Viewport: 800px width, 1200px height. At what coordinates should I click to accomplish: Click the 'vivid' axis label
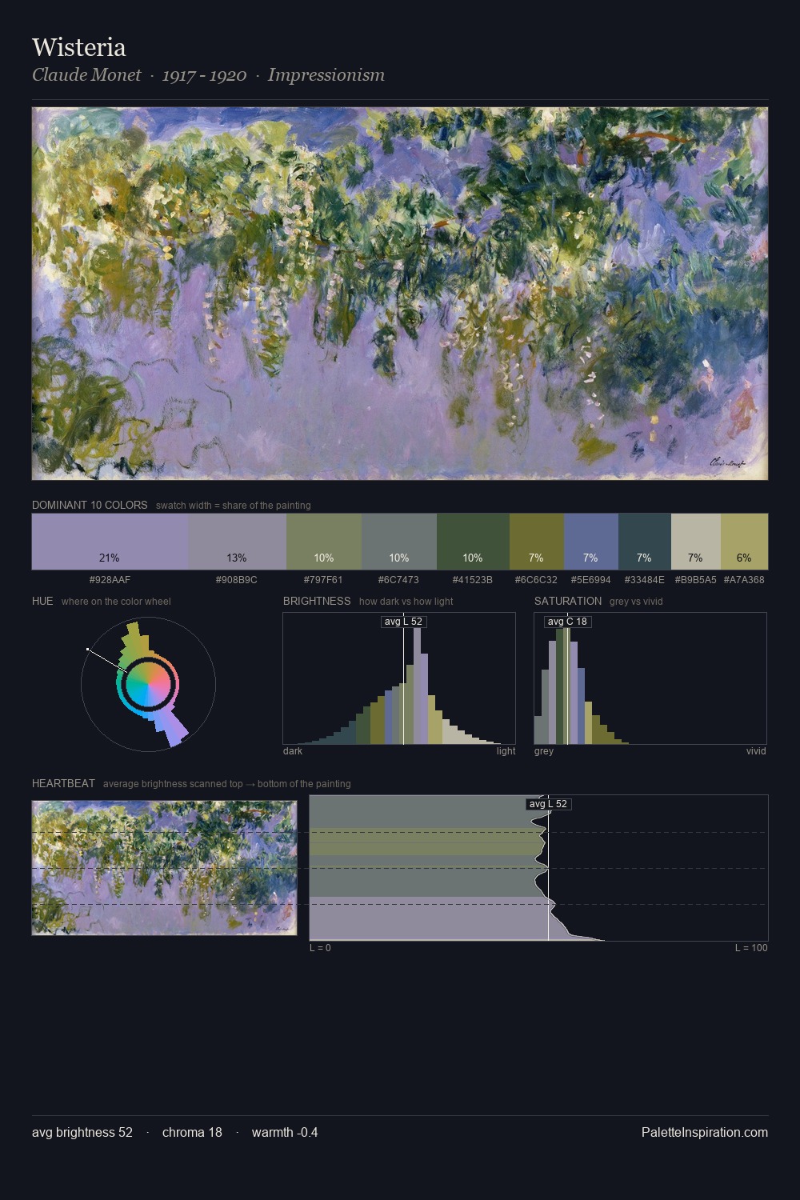pyautogui.click(x=756, y=750)
